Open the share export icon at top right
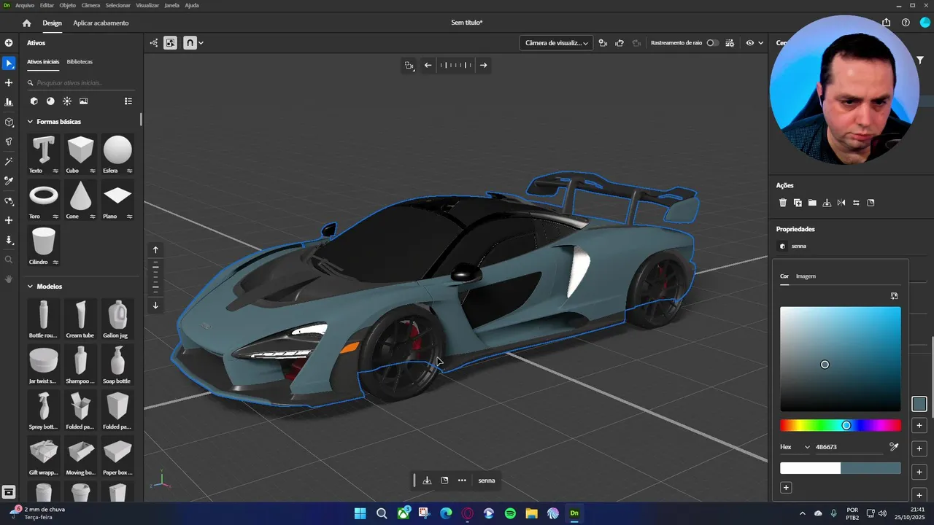934x525 pixels. [x=887, y=23]
